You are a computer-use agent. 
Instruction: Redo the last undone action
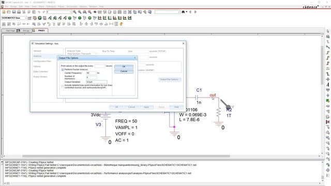43,12
